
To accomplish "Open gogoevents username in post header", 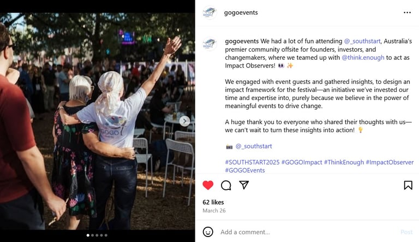I will 241,13.
